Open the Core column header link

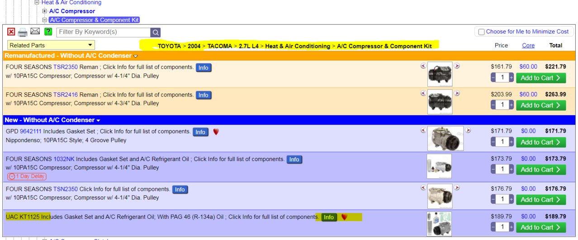(x=528, y=45)
